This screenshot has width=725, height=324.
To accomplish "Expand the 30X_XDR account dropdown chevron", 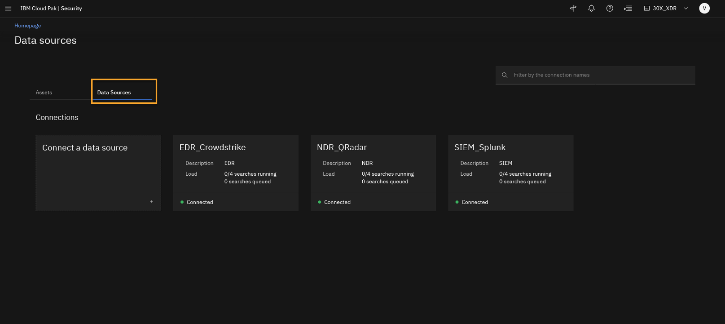I will 685,8.
